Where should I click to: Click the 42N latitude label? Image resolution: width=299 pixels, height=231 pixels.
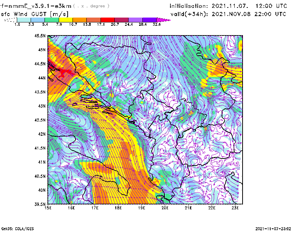pos(42,134)
